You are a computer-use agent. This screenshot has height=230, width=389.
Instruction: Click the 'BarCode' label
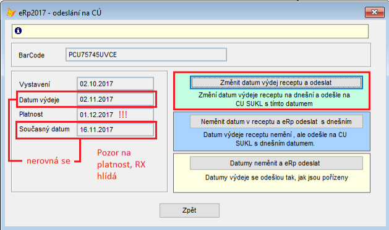(32, 55)
